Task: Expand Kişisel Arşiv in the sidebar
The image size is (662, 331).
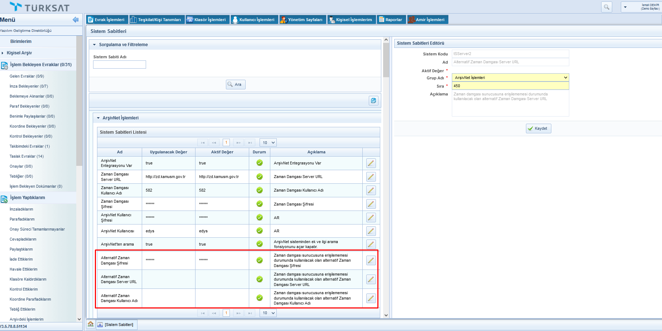Action: [x=3, y=53]
